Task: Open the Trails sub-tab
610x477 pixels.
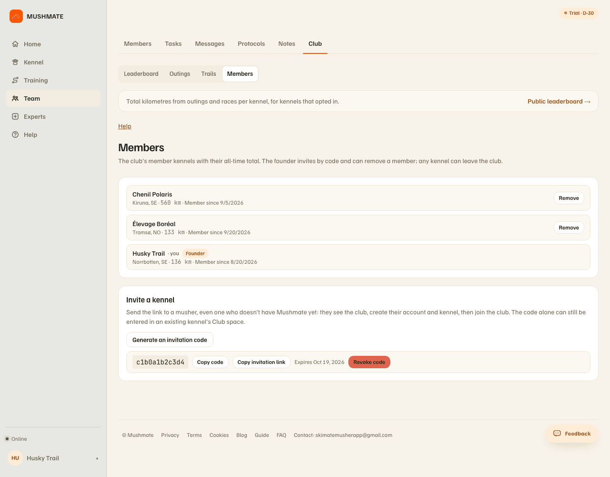Action: (x=209, y=74)
